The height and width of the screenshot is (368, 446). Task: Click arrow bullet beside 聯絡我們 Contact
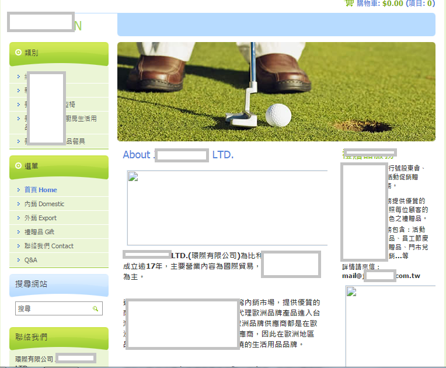pyautogui.click(x=19, y=246)
